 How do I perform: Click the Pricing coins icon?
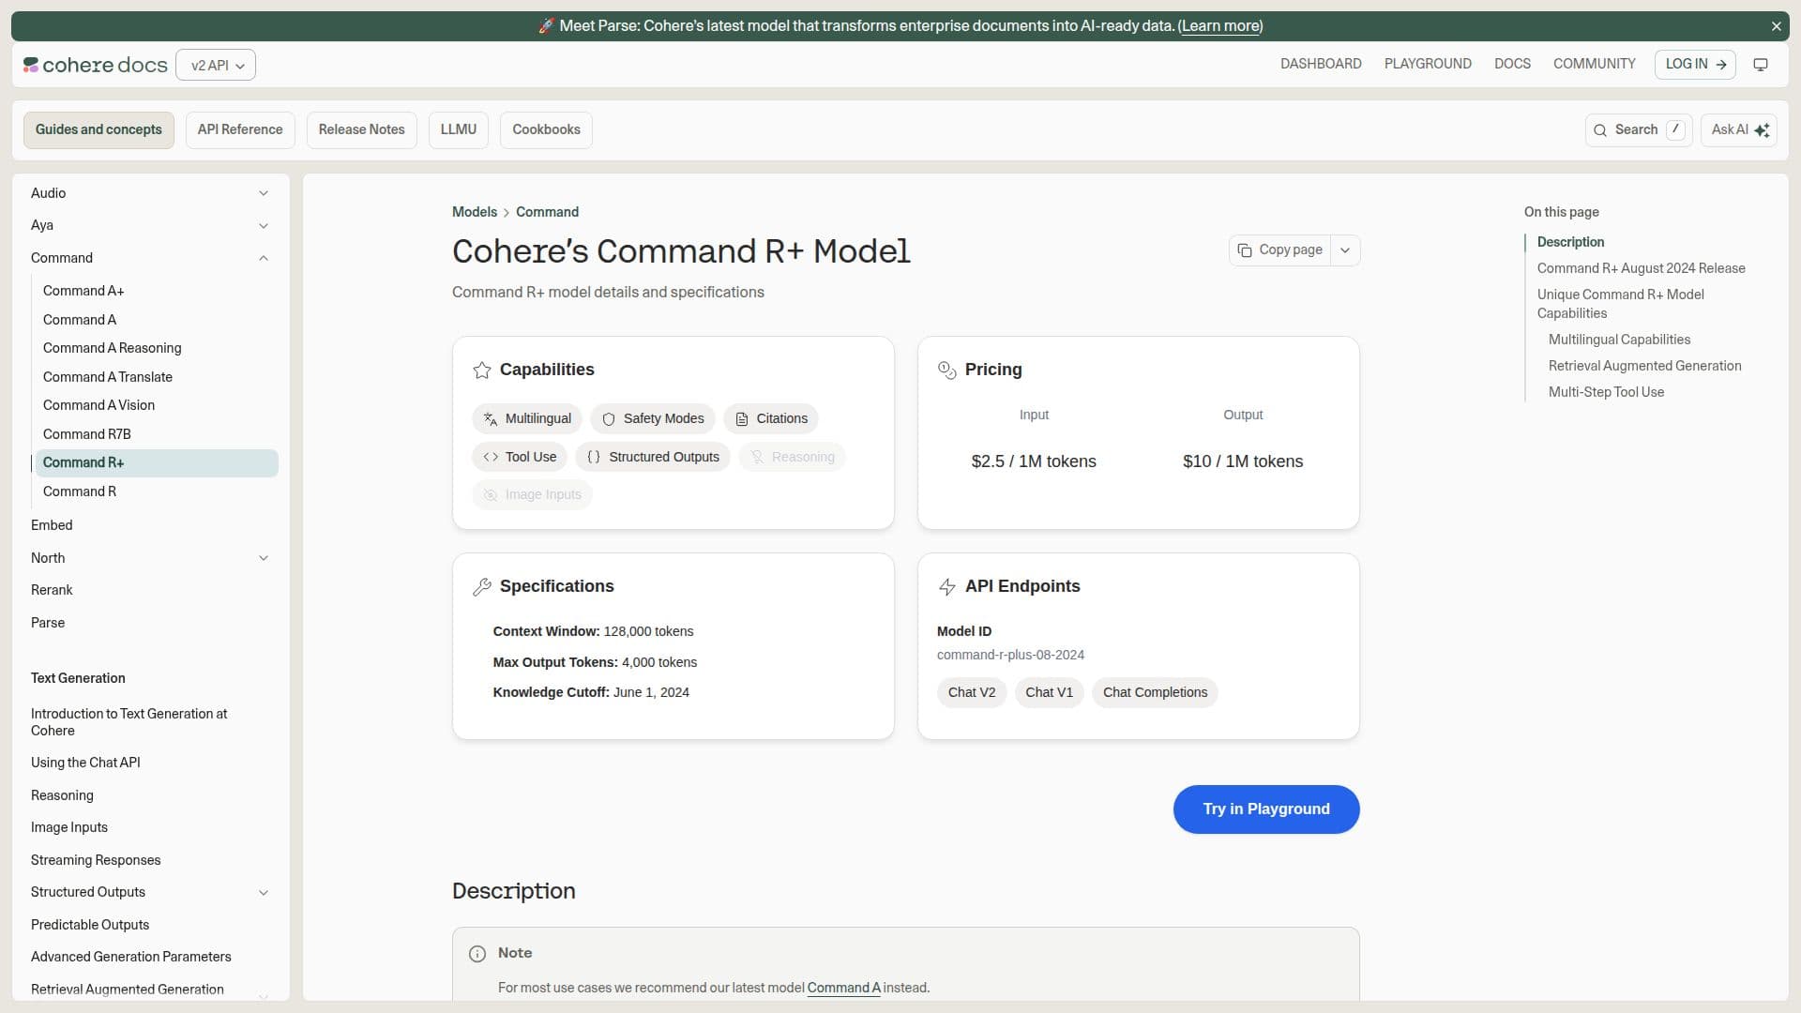pos(947,370)
